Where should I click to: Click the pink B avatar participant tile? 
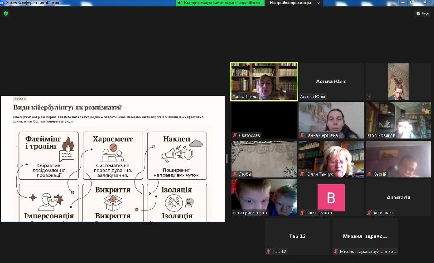[331, 197]
